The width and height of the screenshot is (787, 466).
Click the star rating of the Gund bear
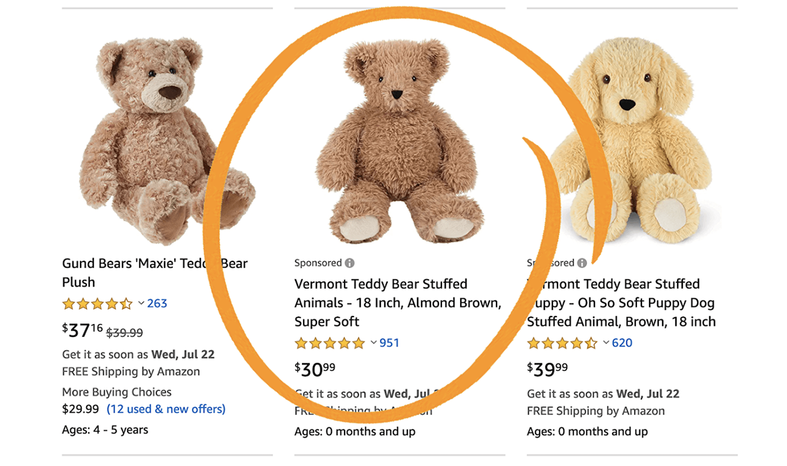(97, 304)
